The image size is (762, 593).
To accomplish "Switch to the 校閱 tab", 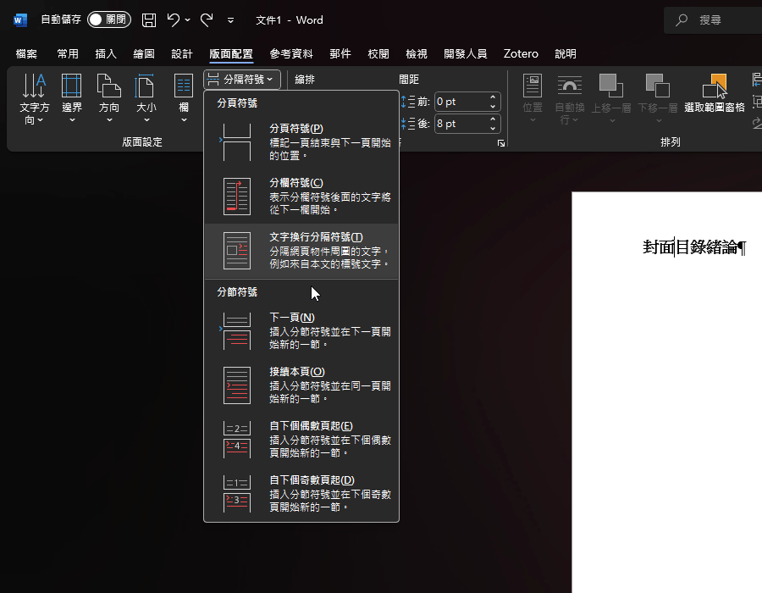I will point(378,53).
